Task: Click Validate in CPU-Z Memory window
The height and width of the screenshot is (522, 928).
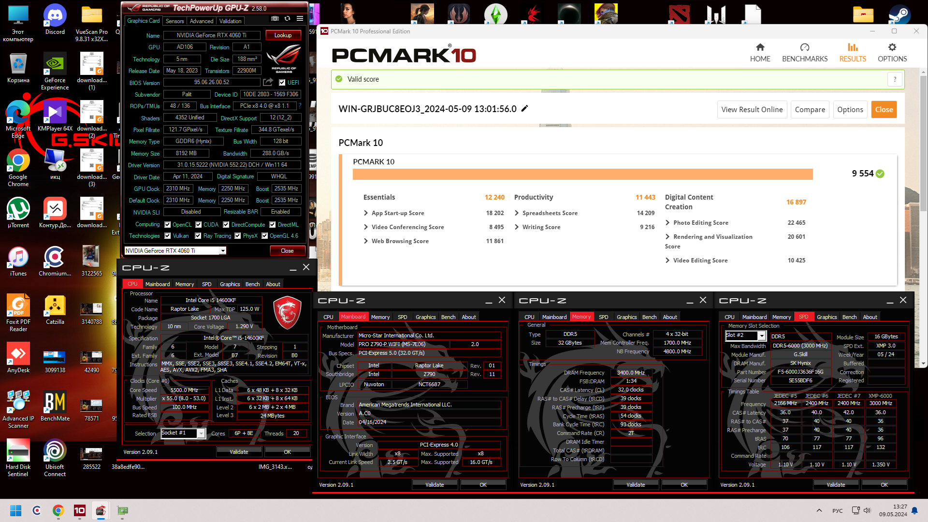Action: [636, 485]
